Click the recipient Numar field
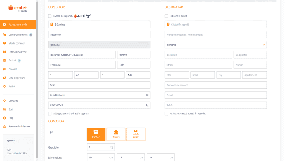 (250, 65)
